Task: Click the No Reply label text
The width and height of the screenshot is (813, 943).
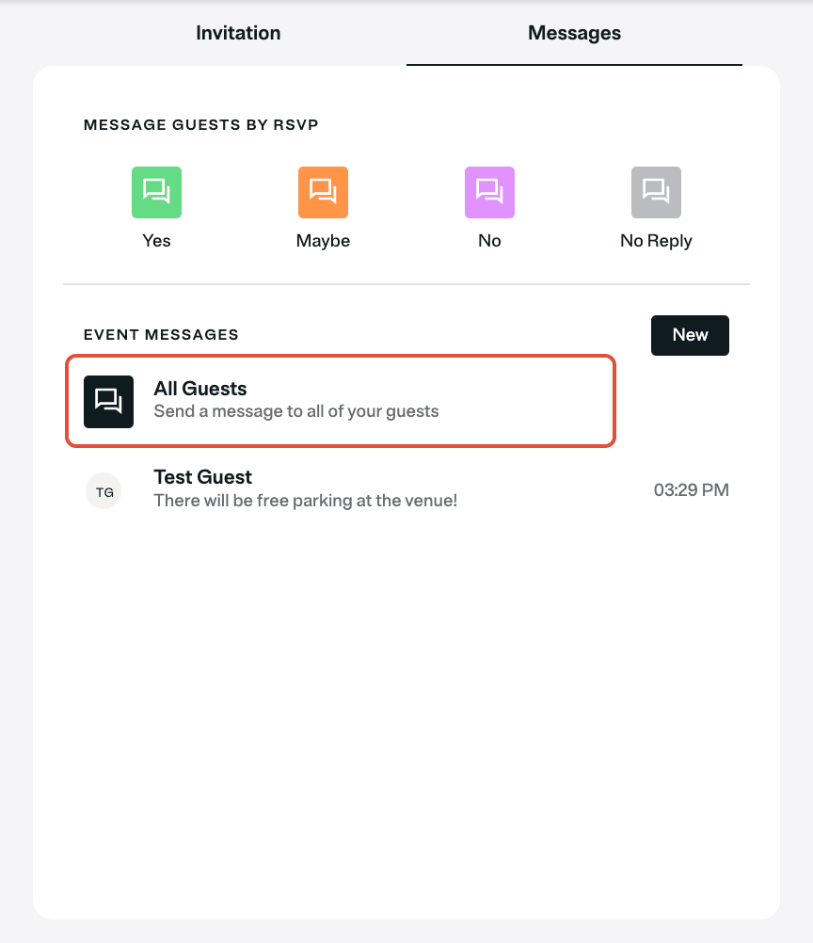Action: pyautogui.click(x=656, y=241)
